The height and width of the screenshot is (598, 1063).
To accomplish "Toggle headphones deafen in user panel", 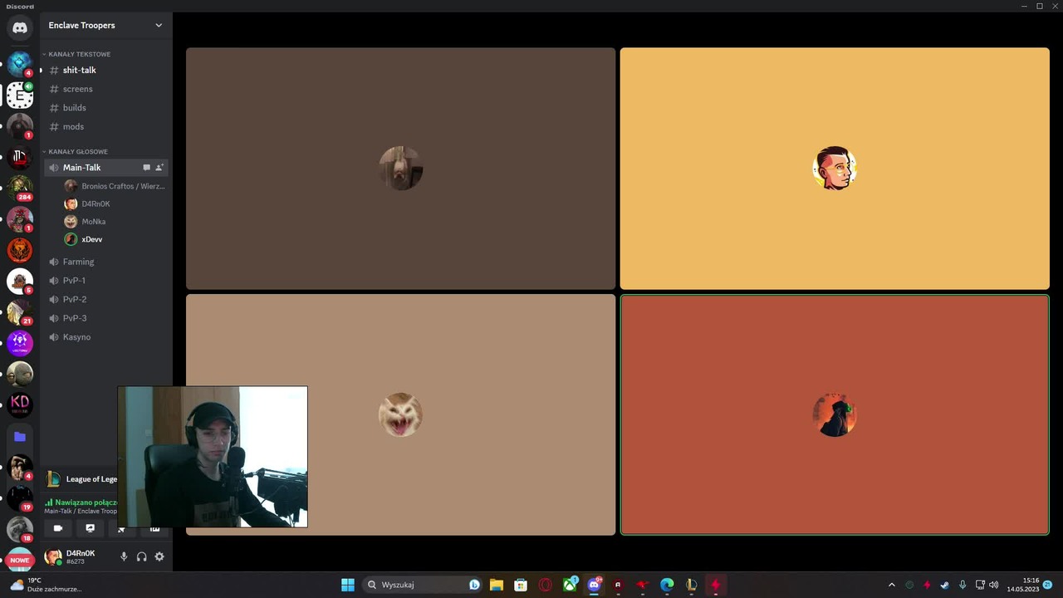I will pyautogui.click(x=142, y=556).
